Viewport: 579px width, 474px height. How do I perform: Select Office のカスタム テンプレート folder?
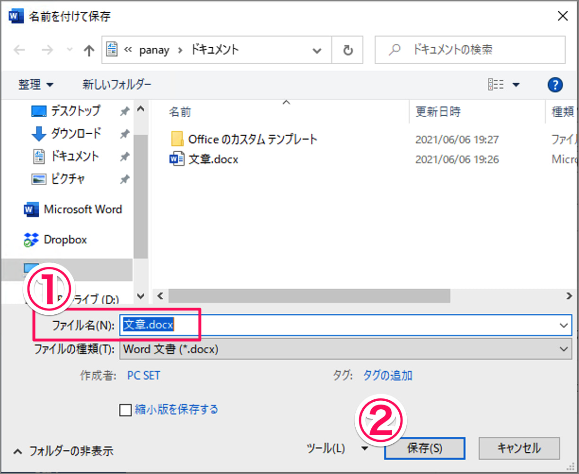click(253, 139)
